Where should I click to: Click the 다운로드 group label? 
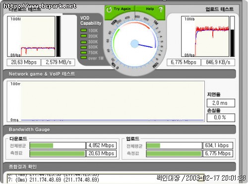[18, 139]
